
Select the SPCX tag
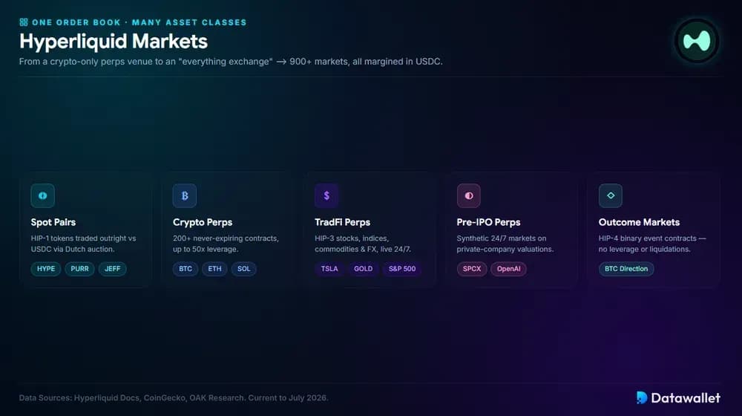(x=472, y=269)
